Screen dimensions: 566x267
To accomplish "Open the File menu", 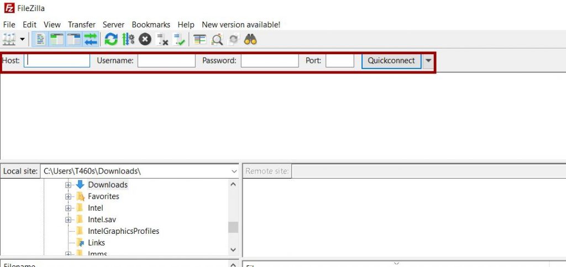I will tap(9, 24).
